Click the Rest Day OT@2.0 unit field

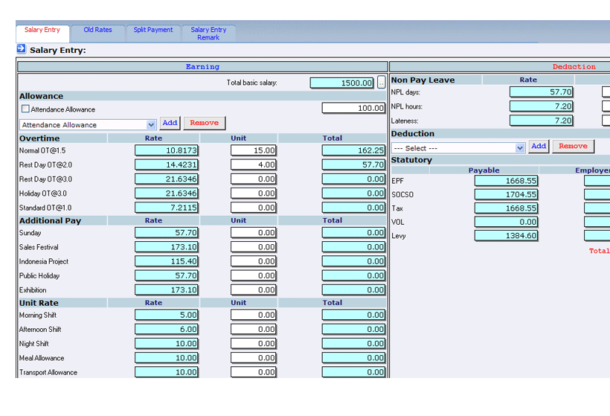[253, 164]
